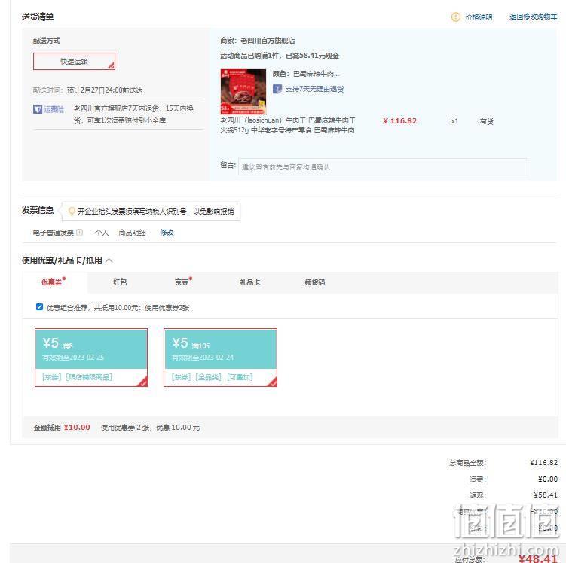Click the invoice tip lightbulb icon

pos(72,212)
